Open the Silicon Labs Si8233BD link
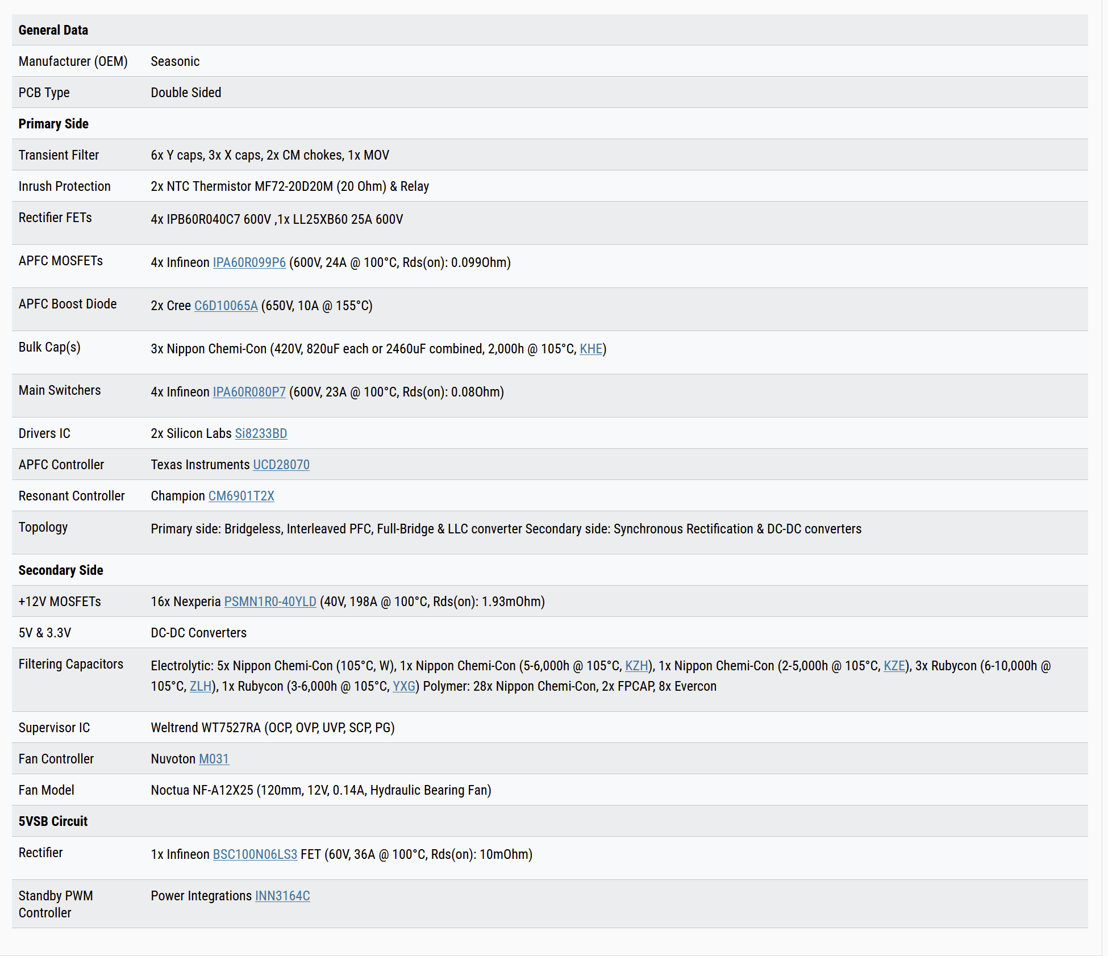Image resolution: width=1108 pixels, height=956 pixels. [x=261, y=433]
